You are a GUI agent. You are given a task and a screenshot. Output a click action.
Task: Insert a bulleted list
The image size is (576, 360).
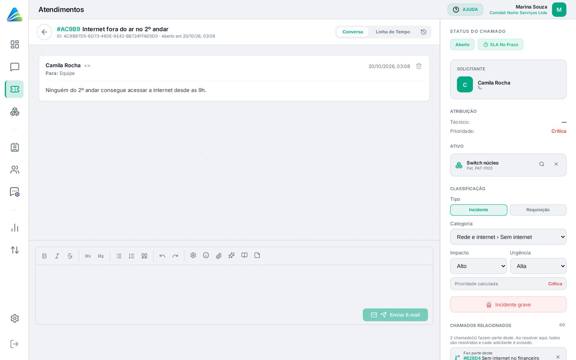click(x=119, y=256)
